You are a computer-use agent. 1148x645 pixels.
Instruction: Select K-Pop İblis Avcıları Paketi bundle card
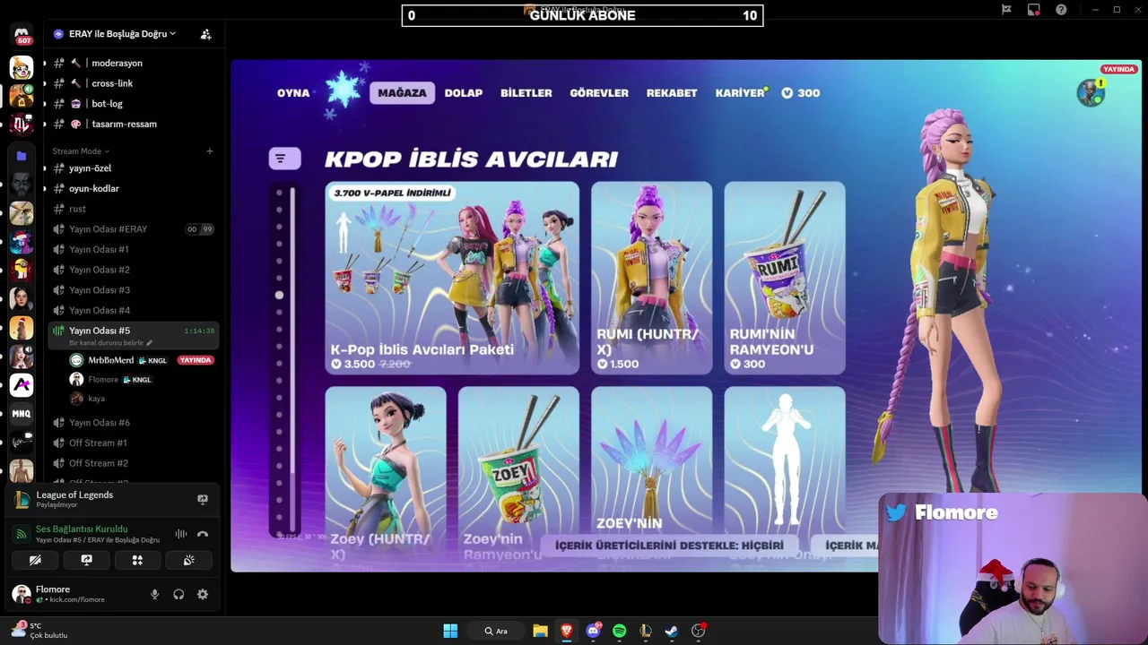(x=452, y=278)
